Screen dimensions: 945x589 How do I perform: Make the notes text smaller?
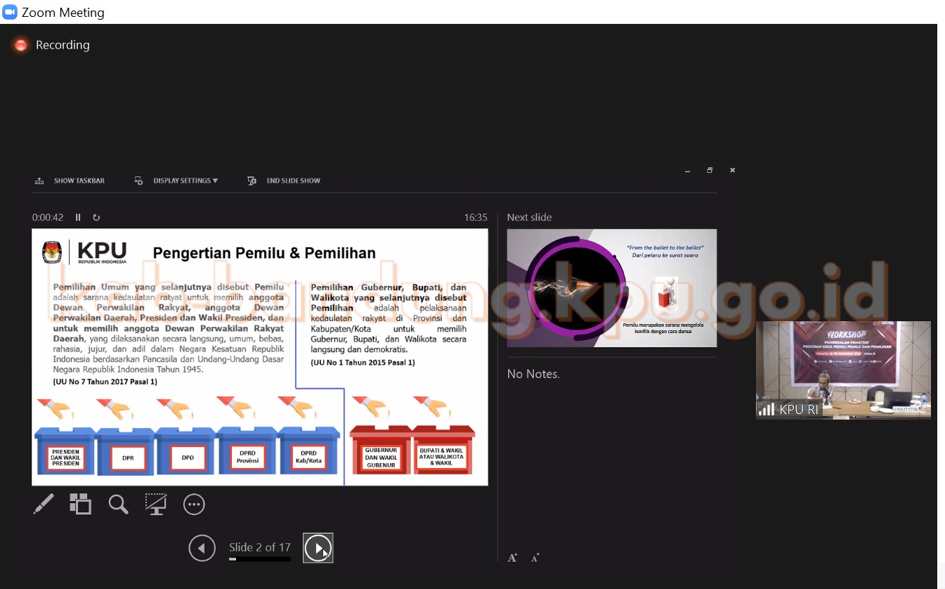pos(535,557)
